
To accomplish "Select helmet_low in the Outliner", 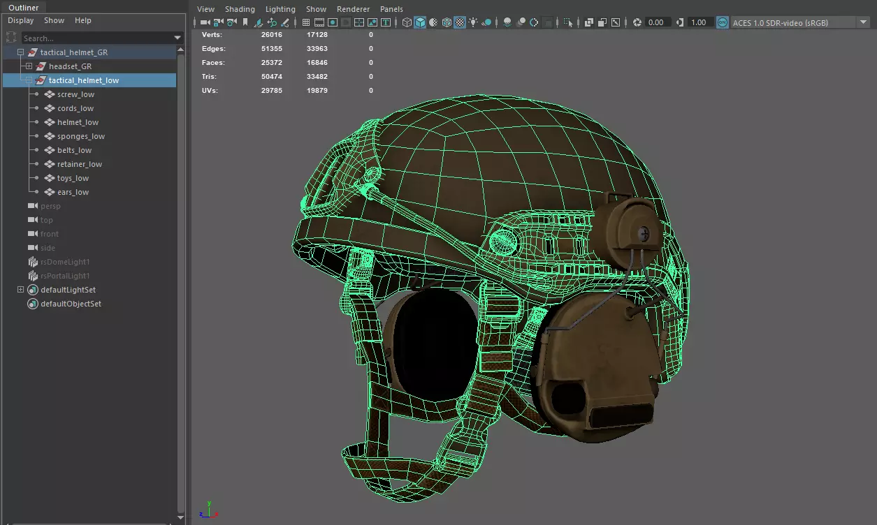I will pyautogui.click(x=78, y=122).
